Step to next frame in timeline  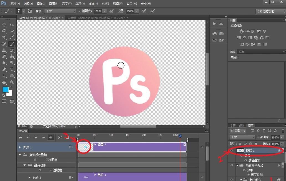[x=43, y=138]
